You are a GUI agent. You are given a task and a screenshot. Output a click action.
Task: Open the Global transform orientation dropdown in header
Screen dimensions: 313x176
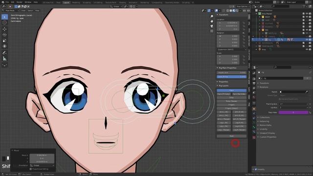point(116,6)
